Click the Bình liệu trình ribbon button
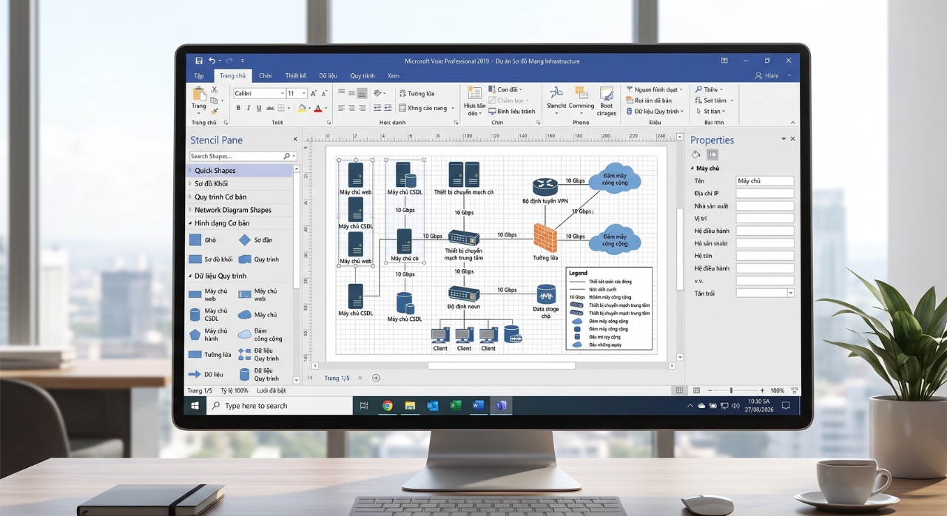947x516 pixels. [x=512, y=112]
